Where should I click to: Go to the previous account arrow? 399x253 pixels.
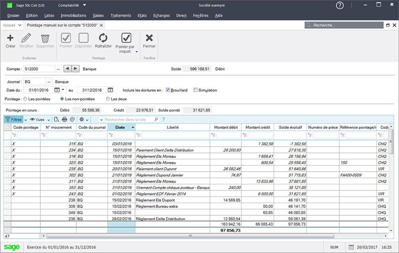point(67,69)
